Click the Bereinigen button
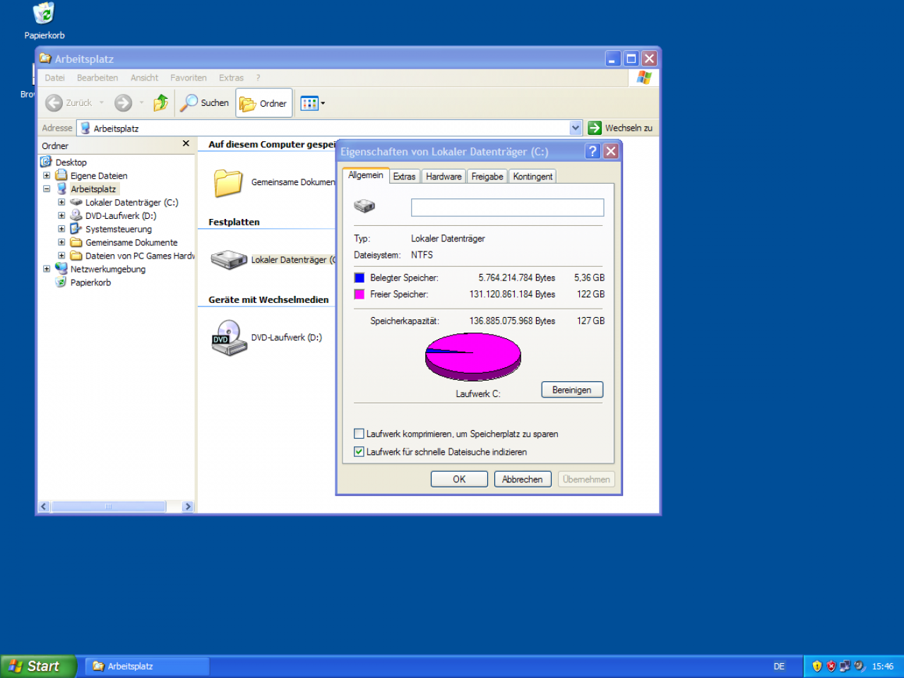904x678 pixels. [572, 390]
